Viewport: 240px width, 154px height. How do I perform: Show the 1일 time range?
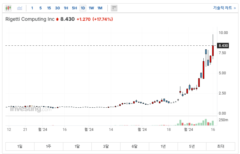pos(20,146)
